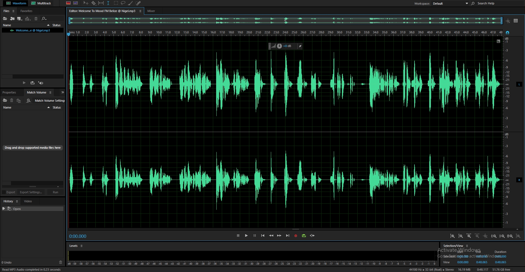Pin the HUD volume overlay

point(300,46)
